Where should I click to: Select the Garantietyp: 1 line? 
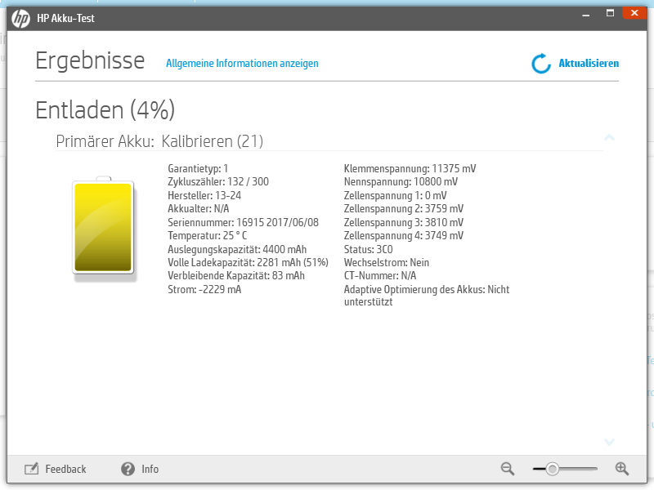coord(198,168)
